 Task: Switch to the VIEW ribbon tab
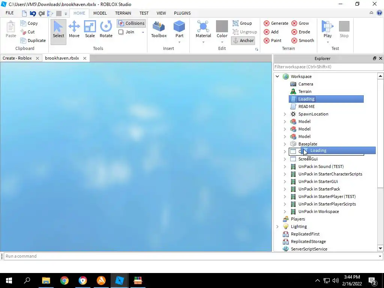[x=161, y=13]
